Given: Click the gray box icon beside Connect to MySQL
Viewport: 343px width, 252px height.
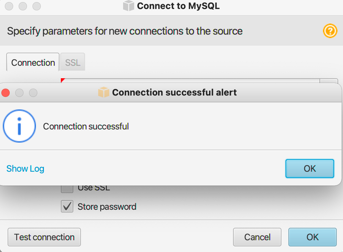Looking at the screenshot, I should [x=128, y=6].
